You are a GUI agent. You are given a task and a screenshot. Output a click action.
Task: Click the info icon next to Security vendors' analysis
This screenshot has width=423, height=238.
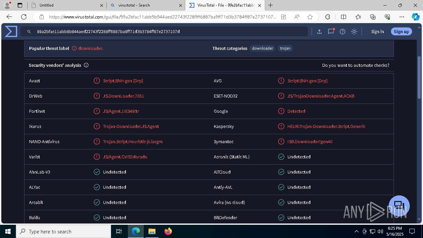point(86,65)
